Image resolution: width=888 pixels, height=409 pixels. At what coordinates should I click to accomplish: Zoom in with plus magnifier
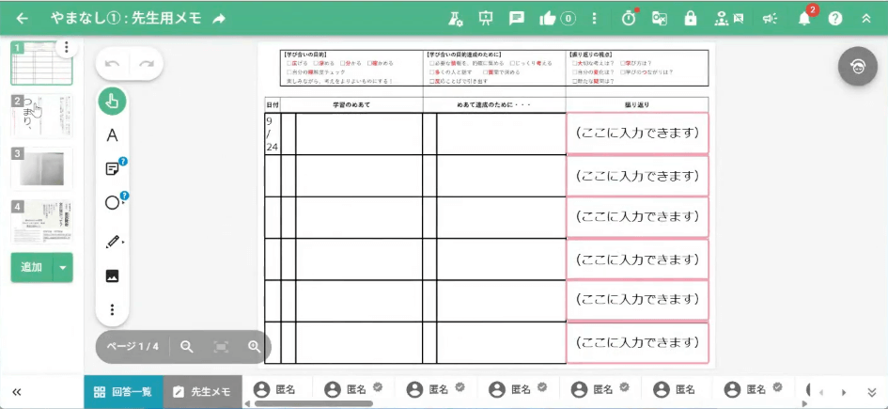pyautogui.click(x=255, y=347)
